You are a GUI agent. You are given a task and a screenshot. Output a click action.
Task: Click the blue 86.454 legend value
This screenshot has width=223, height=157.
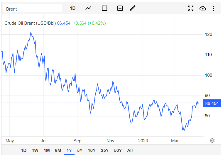point(64,23)
